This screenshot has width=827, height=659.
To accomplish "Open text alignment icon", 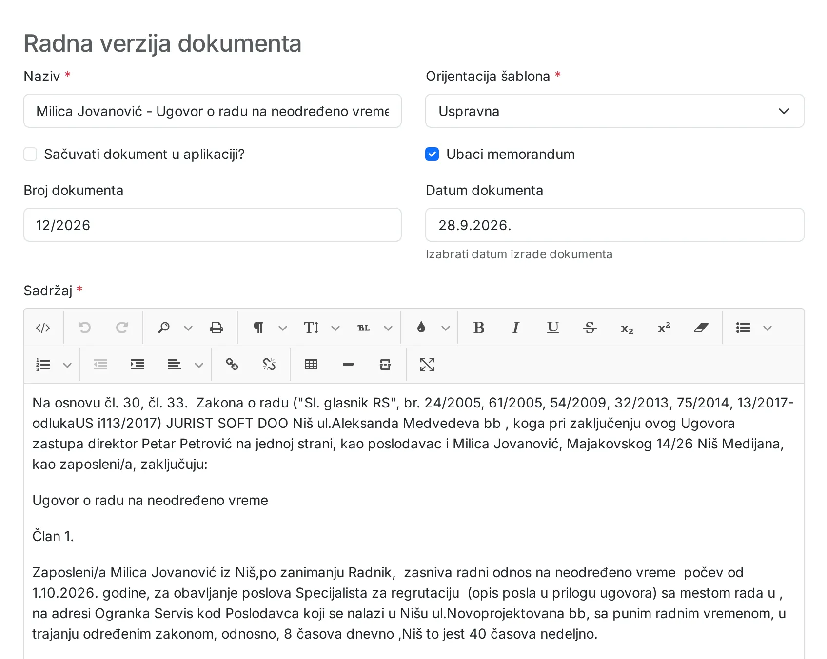I will pyautogui.click(x=175, y=365).
